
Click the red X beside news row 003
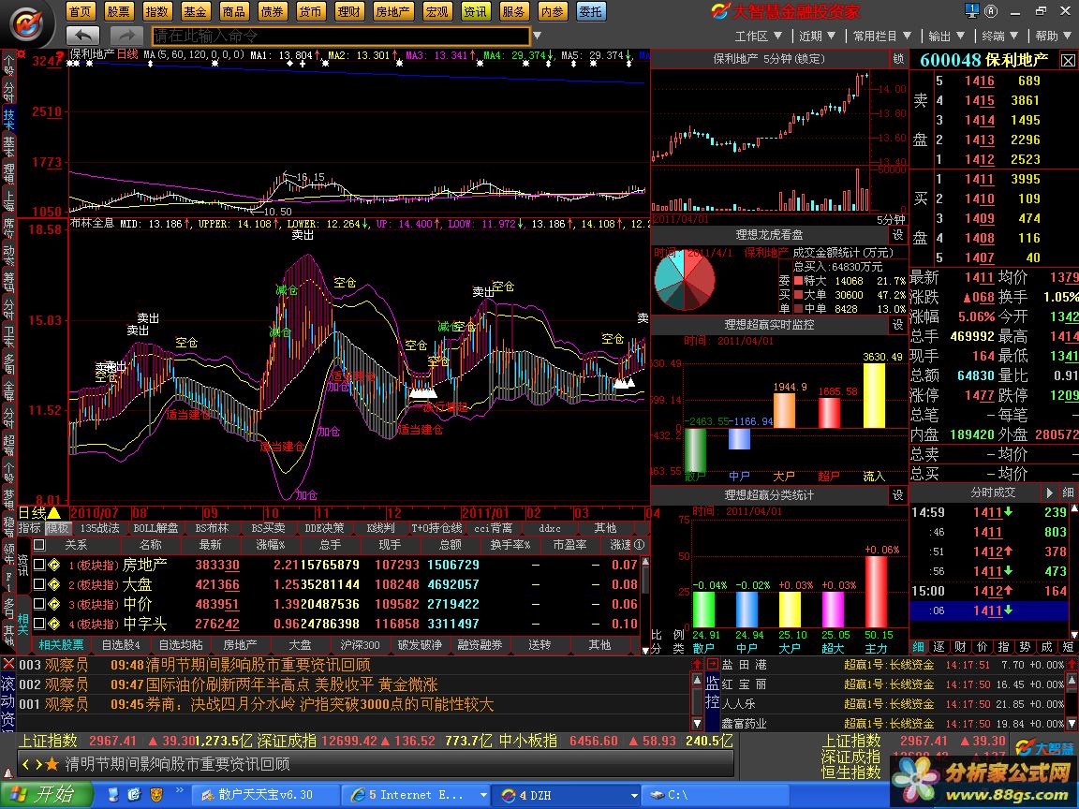[x=8, y=665]
